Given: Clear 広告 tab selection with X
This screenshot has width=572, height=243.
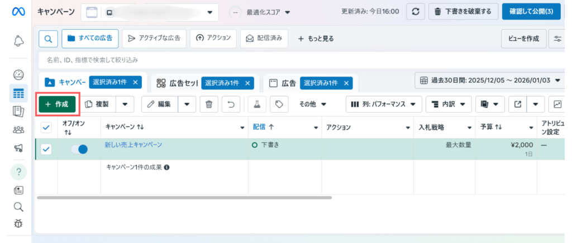Looking at the screenshot, I should pyautogui.click(x=346, y=83).
